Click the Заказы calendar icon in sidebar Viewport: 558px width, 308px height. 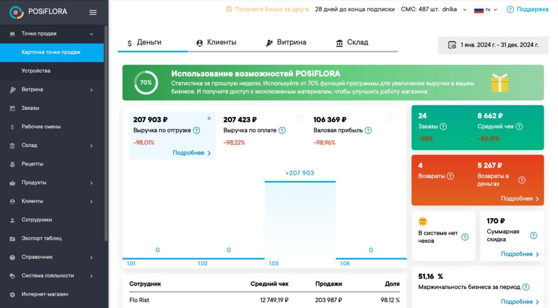tap(13, 108)
